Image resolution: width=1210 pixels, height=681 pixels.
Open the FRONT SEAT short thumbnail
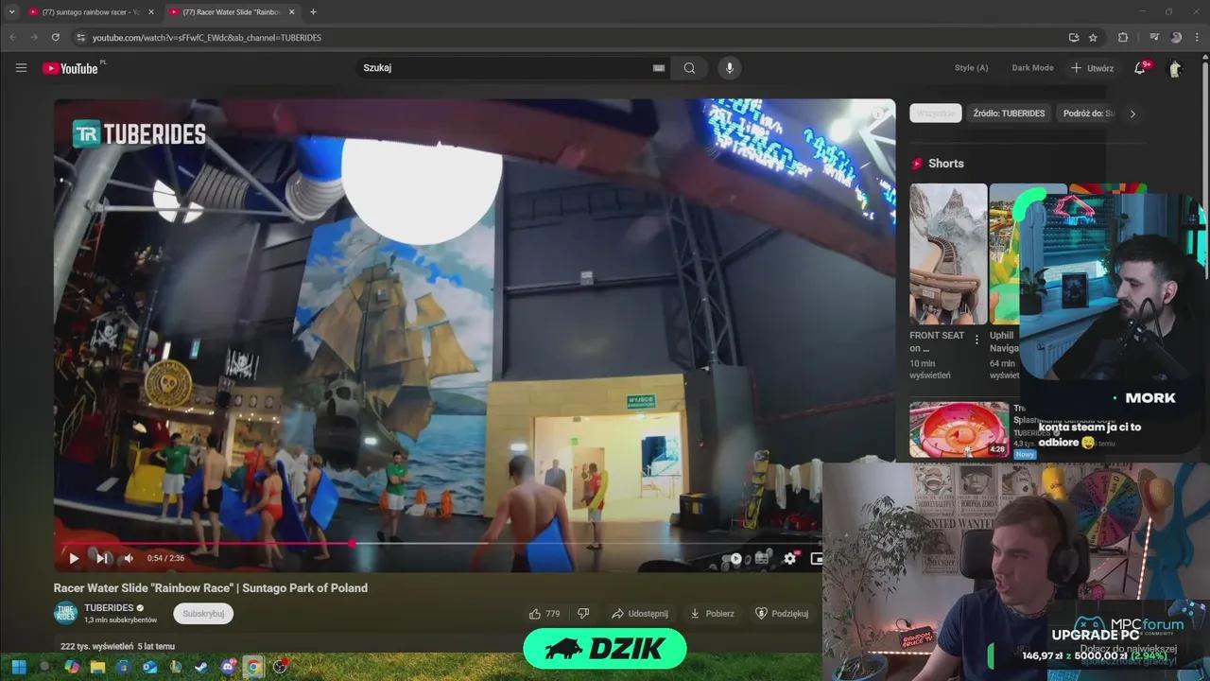pos(948,253)
